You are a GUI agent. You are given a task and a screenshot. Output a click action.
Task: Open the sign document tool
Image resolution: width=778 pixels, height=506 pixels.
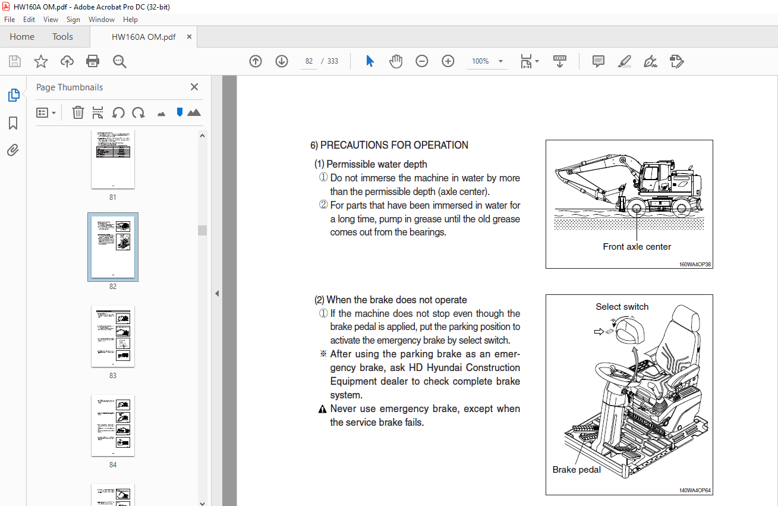pyautogui.click(x=650, y=61)
